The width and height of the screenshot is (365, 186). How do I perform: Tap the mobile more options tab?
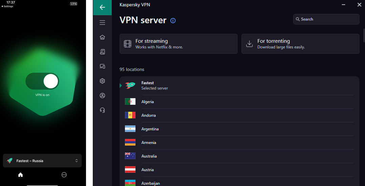point(64,175)
